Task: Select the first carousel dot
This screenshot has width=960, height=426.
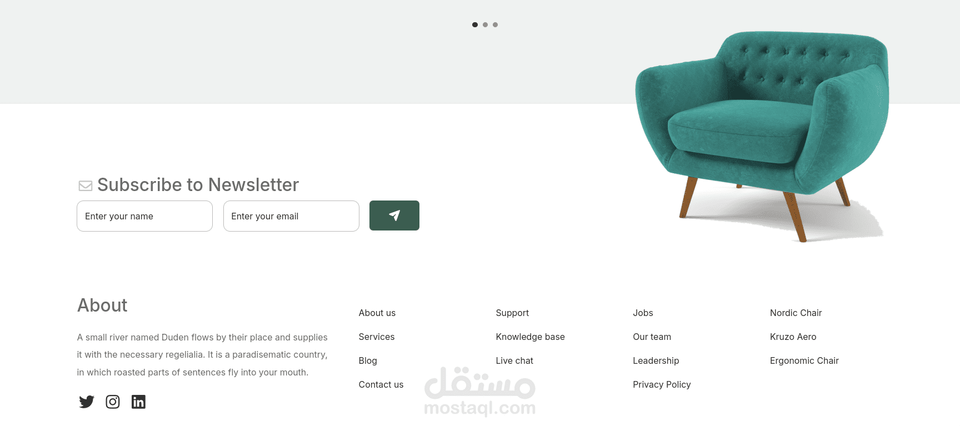Action: click(x=475, y=24)
